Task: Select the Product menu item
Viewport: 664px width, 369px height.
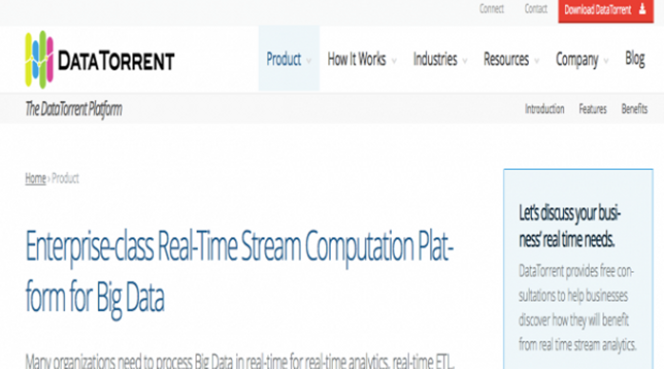Action: point(284,59)
